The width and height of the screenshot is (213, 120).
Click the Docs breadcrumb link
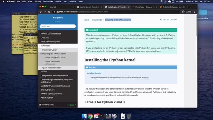pos(87,20)
